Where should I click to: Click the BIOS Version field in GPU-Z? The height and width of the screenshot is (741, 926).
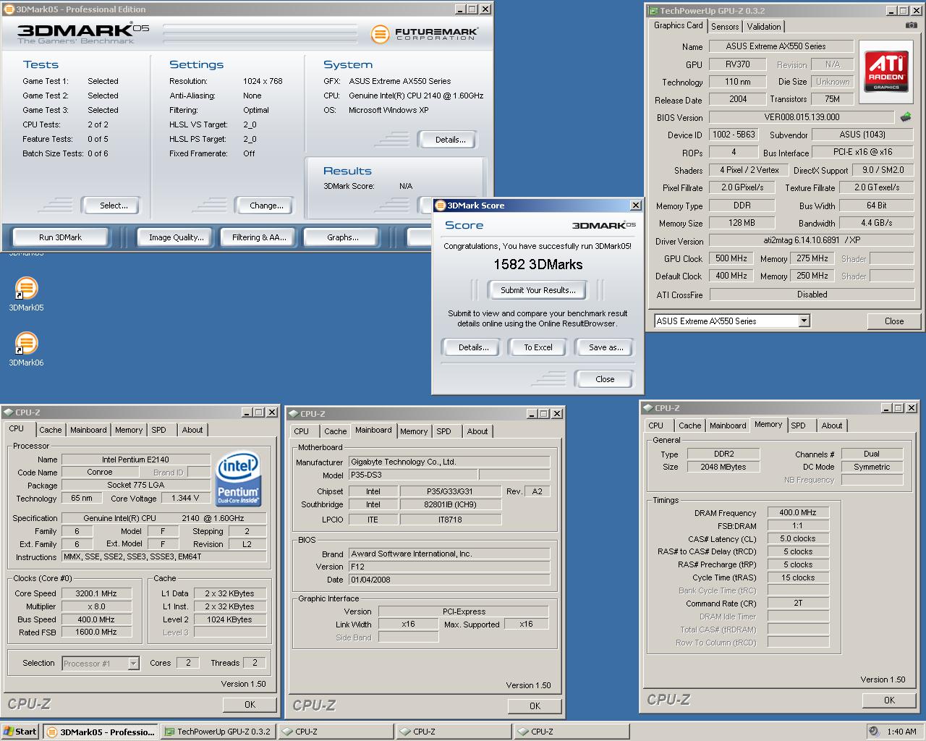802,117
